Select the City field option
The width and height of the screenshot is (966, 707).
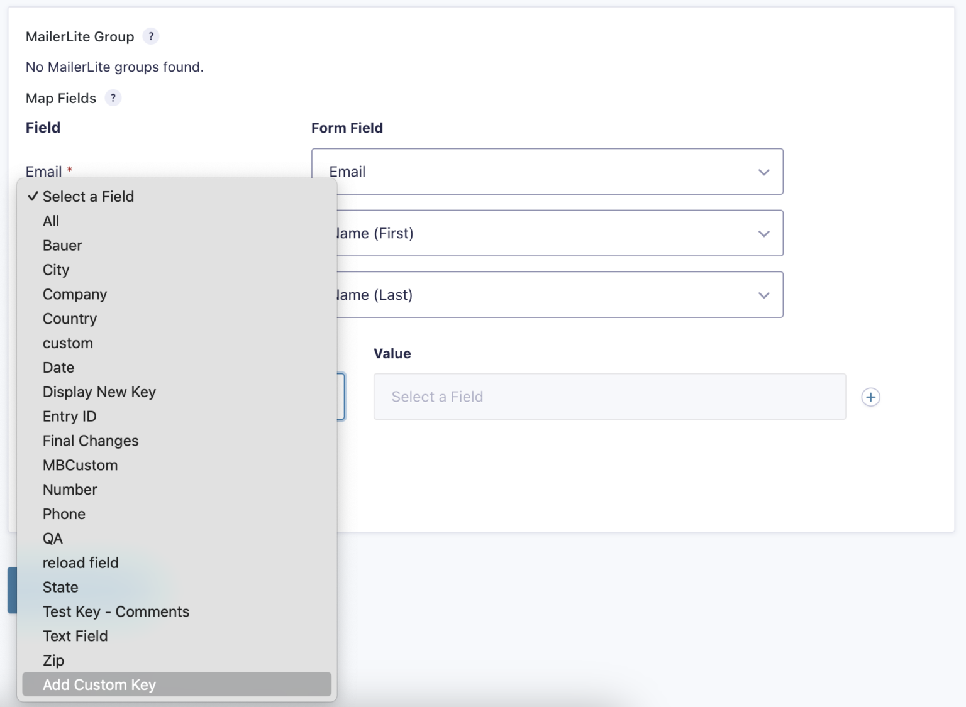[x=56, y=270]
